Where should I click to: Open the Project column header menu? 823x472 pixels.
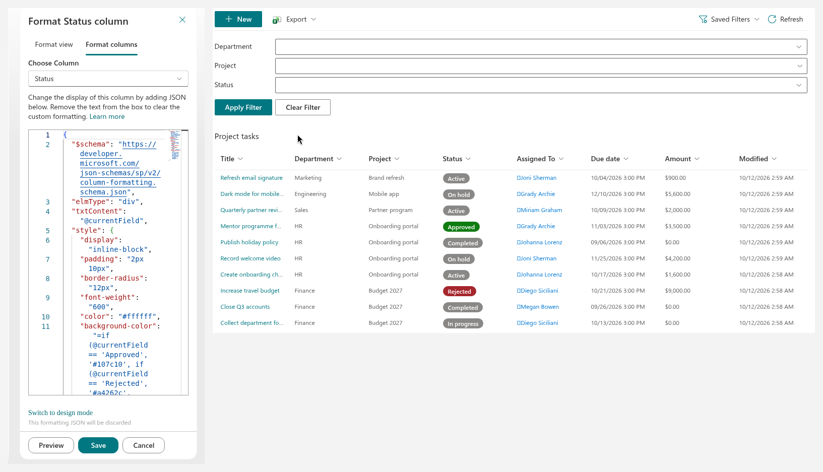(x=384, y=159)
